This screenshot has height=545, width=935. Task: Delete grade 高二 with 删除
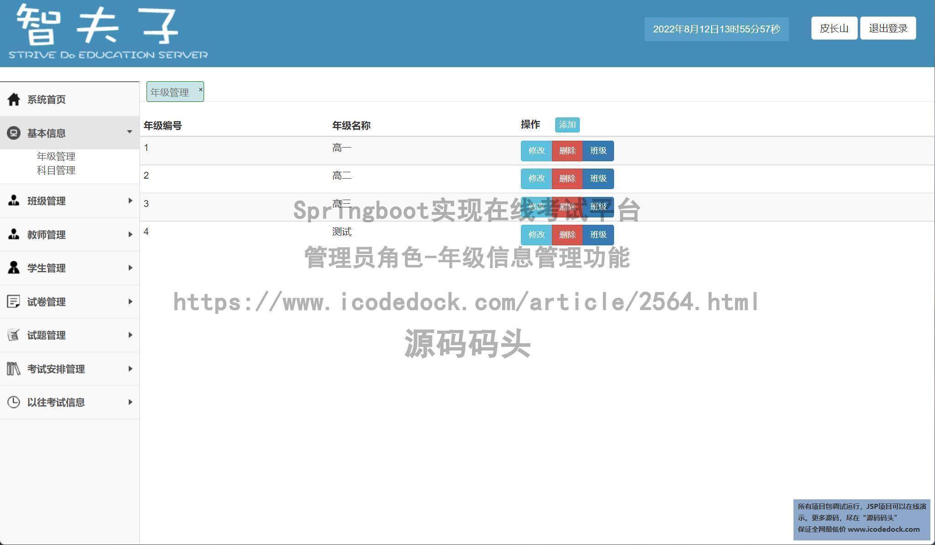(567, 179)
